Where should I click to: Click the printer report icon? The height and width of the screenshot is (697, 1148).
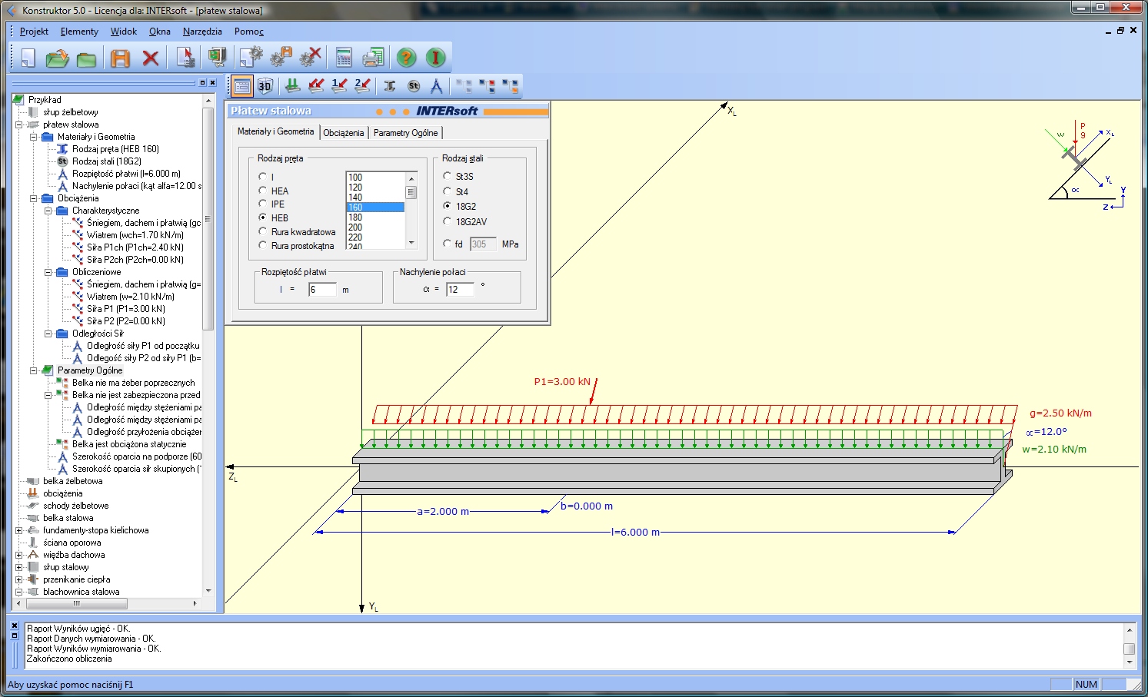click(373, 58)
